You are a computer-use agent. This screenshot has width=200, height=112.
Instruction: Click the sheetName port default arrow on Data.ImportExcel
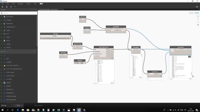point(106,52)
